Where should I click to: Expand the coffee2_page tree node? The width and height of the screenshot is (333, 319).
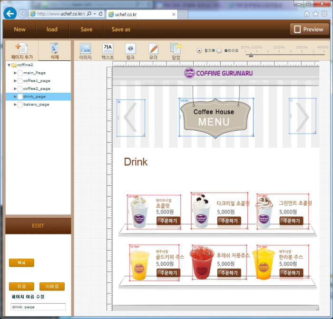coord(15,88)
